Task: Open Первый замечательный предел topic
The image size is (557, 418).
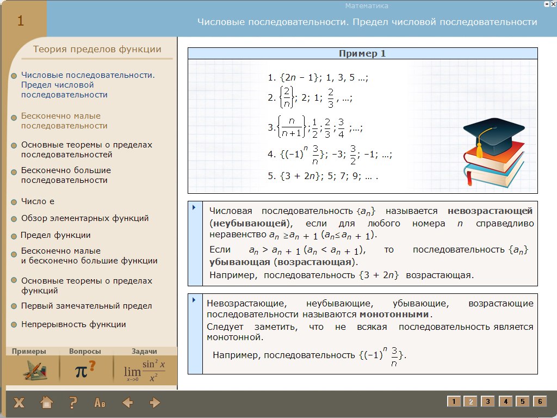Action: [x=86, y=306]
